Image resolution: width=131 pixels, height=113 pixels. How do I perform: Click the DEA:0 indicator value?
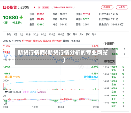point(33,92)
